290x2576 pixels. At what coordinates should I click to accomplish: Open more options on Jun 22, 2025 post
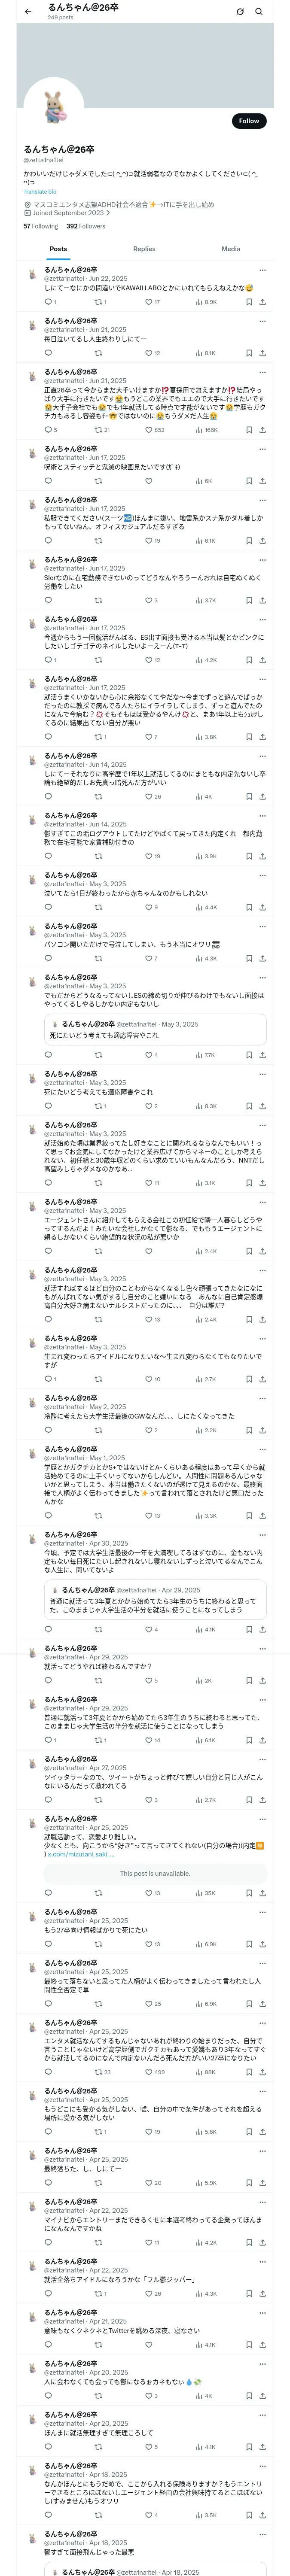(x=262, y=270)
